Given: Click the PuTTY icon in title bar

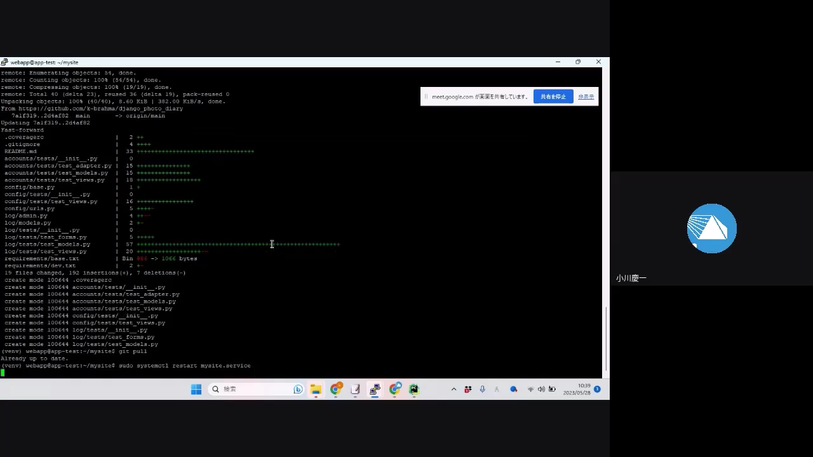Looking at the screenshot, I should [x=4, y=62].
